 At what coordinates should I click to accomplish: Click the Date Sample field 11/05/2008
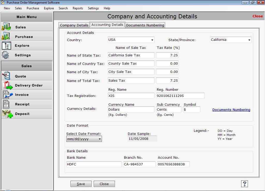[x=142, y=139]
